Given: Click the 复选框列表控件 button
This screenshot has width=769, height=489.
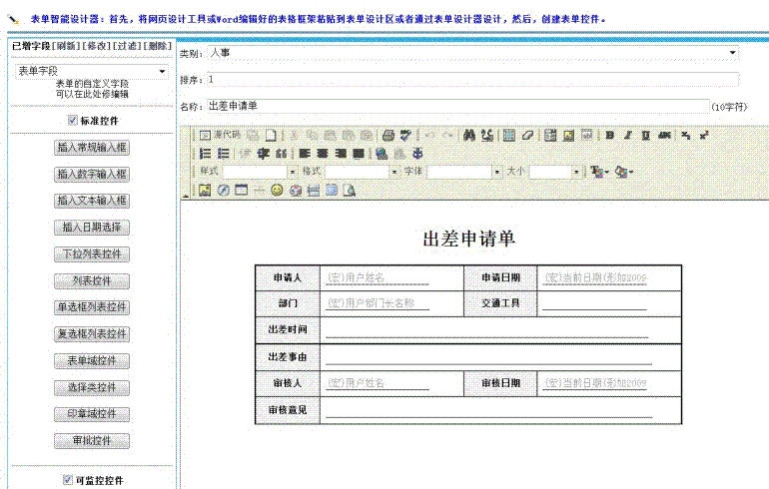Looking at the screenshot, I should pos(92,334).
